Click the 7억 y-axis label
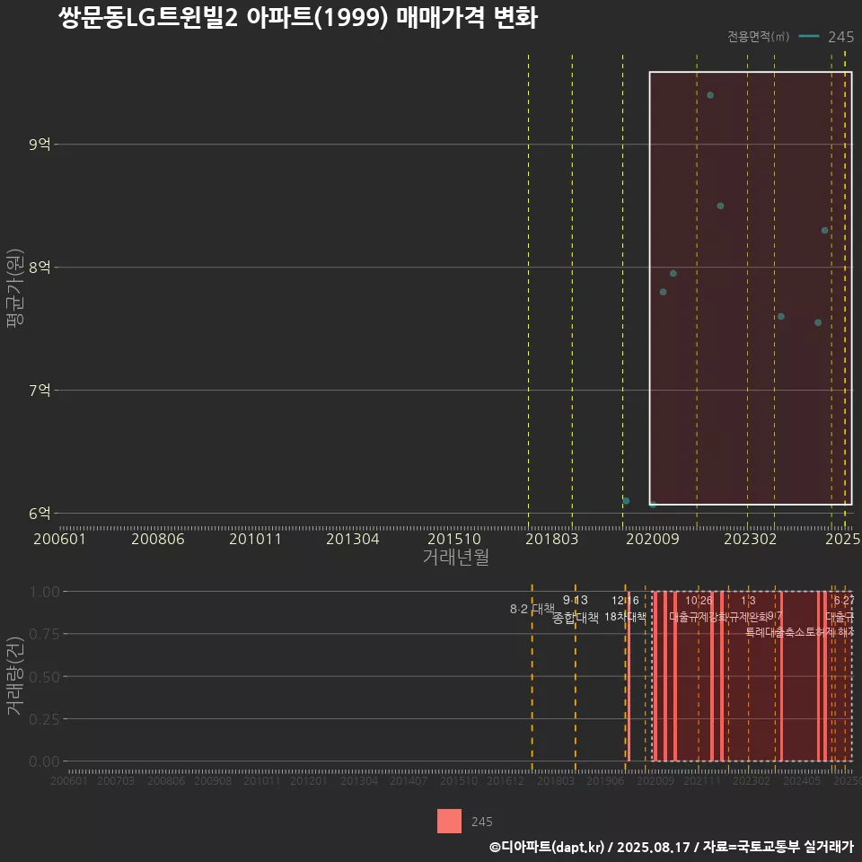This screenshot has width=862, height=862. point(40,391)
